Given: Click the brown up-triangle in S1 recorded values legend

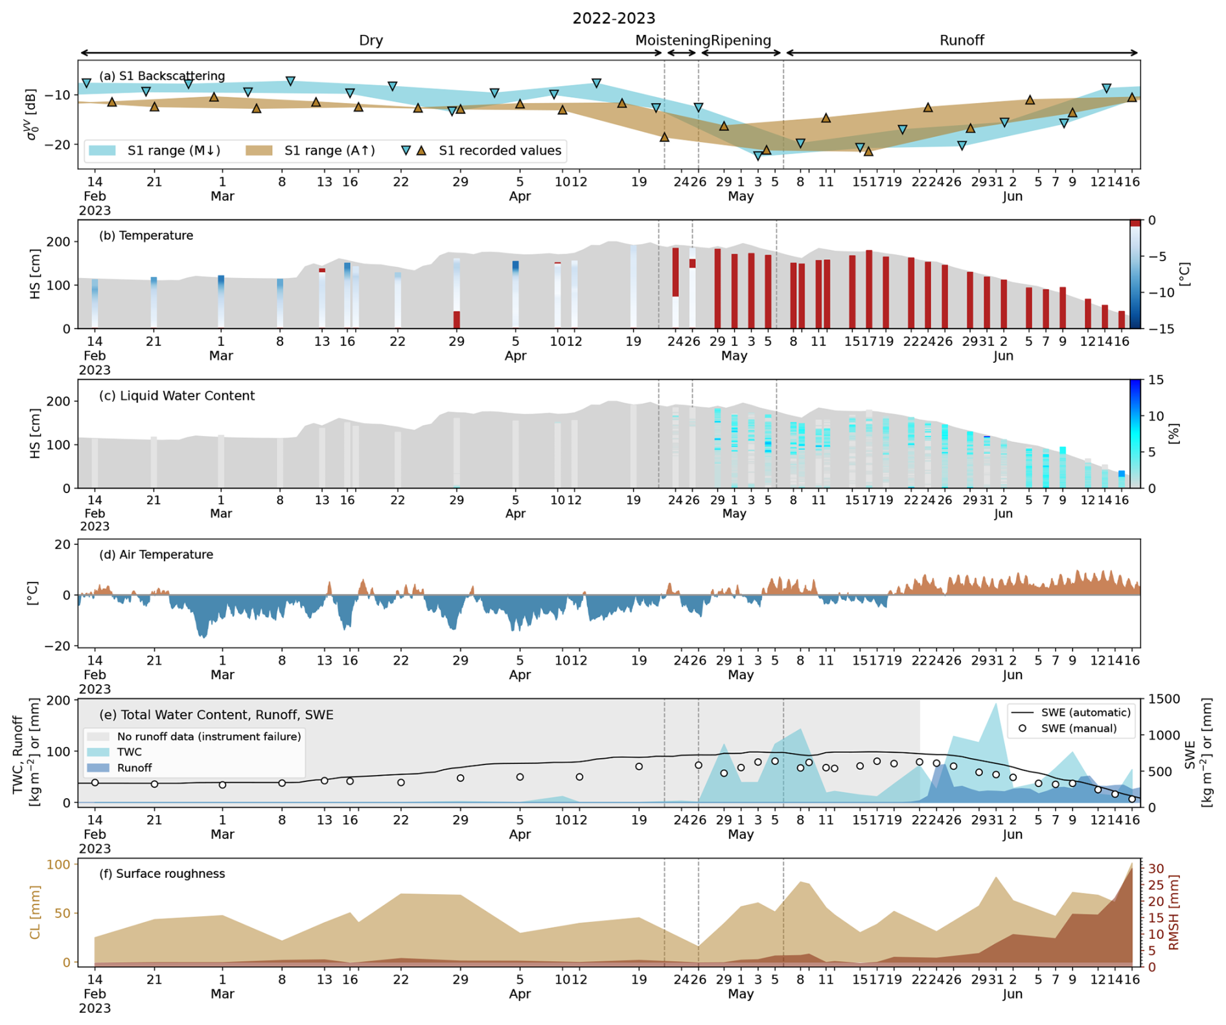Looking at the screenshot, I should click(x=421, y=151).
